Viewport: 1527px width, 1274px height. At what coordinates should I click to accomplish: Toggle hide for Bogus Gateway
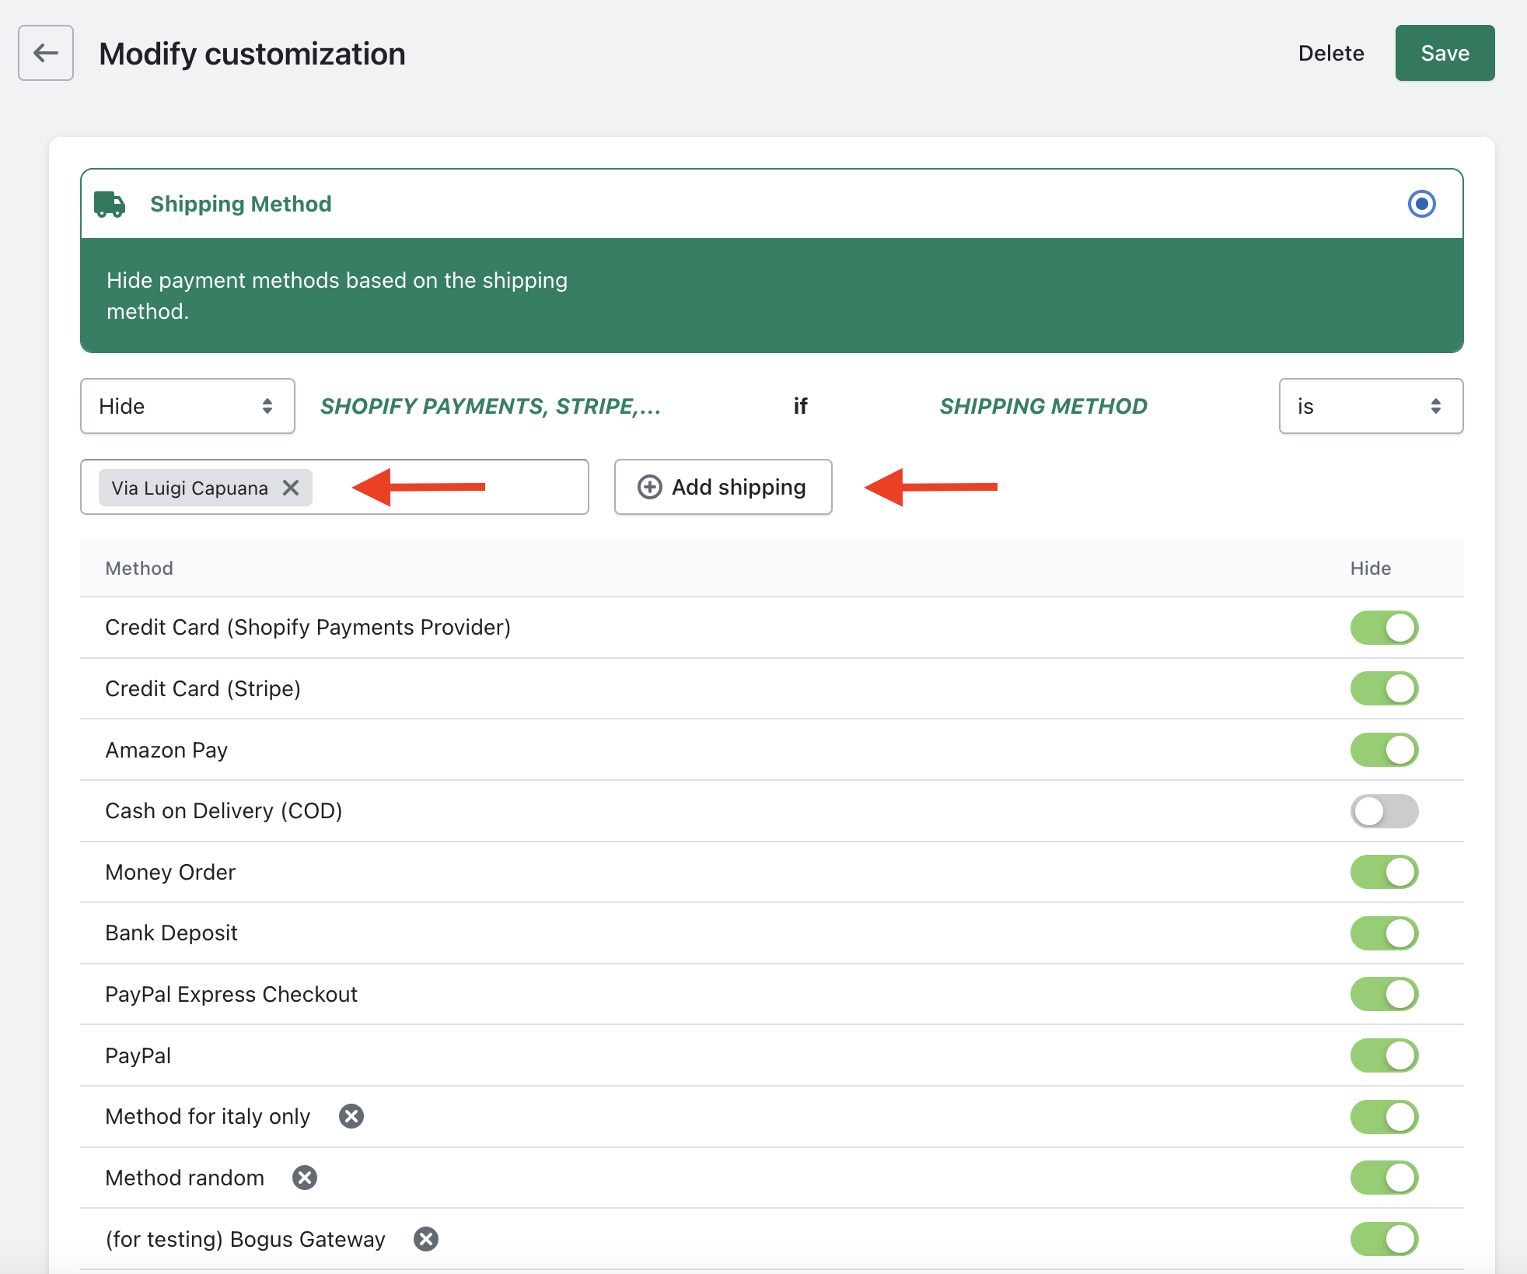coord(1385,1239)
